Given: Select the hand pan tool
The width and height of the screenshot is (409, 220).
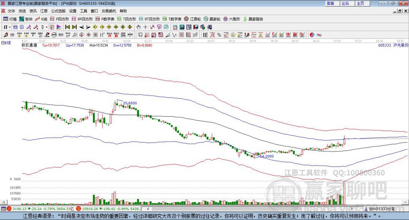Looking at the screenshot, I should (139, 27).
